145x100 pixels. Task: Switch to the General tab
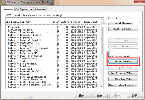pyautogui.click(x=8, y=9)
